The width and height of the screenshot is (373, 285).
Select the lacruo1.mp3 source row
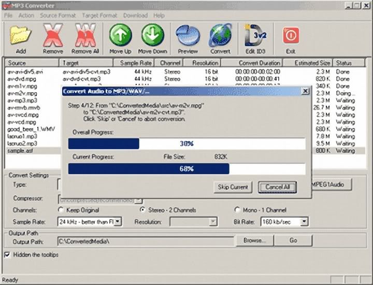22,136
